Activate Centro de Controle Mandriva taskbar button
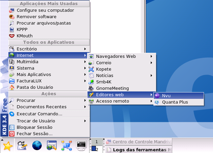This screenshot has width=213, height=153. click(139, 142)
